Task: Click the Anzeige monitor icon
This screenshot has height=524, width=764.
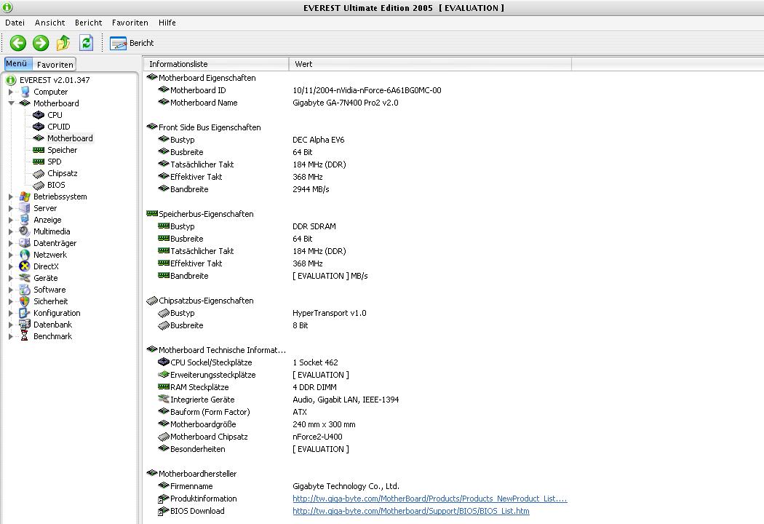Action: (24, 220)
